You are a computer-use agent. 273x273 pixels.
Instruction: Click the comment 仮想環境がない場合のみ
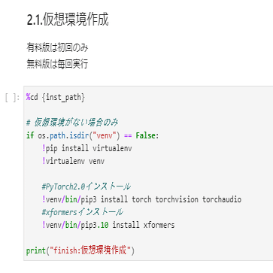(x=72, y=123)
